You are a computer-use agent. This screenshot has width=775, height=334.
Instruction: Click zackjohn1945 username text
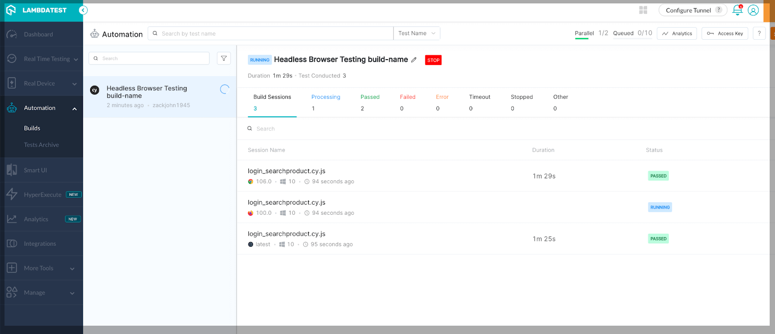click(x=171, y=106)
